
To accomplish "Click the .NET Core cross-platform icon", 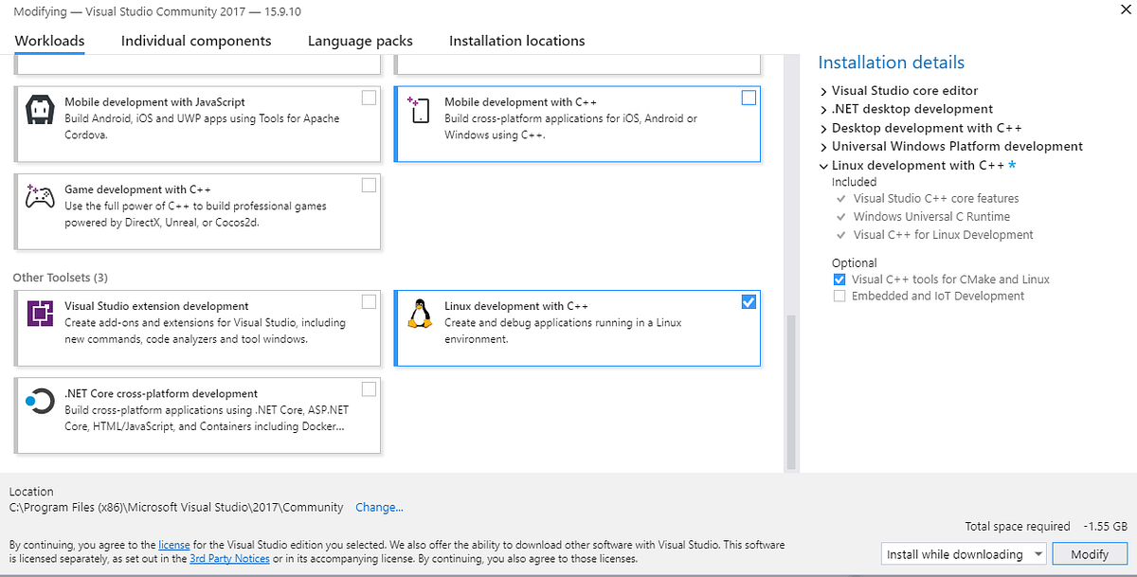I will (38, 401).
